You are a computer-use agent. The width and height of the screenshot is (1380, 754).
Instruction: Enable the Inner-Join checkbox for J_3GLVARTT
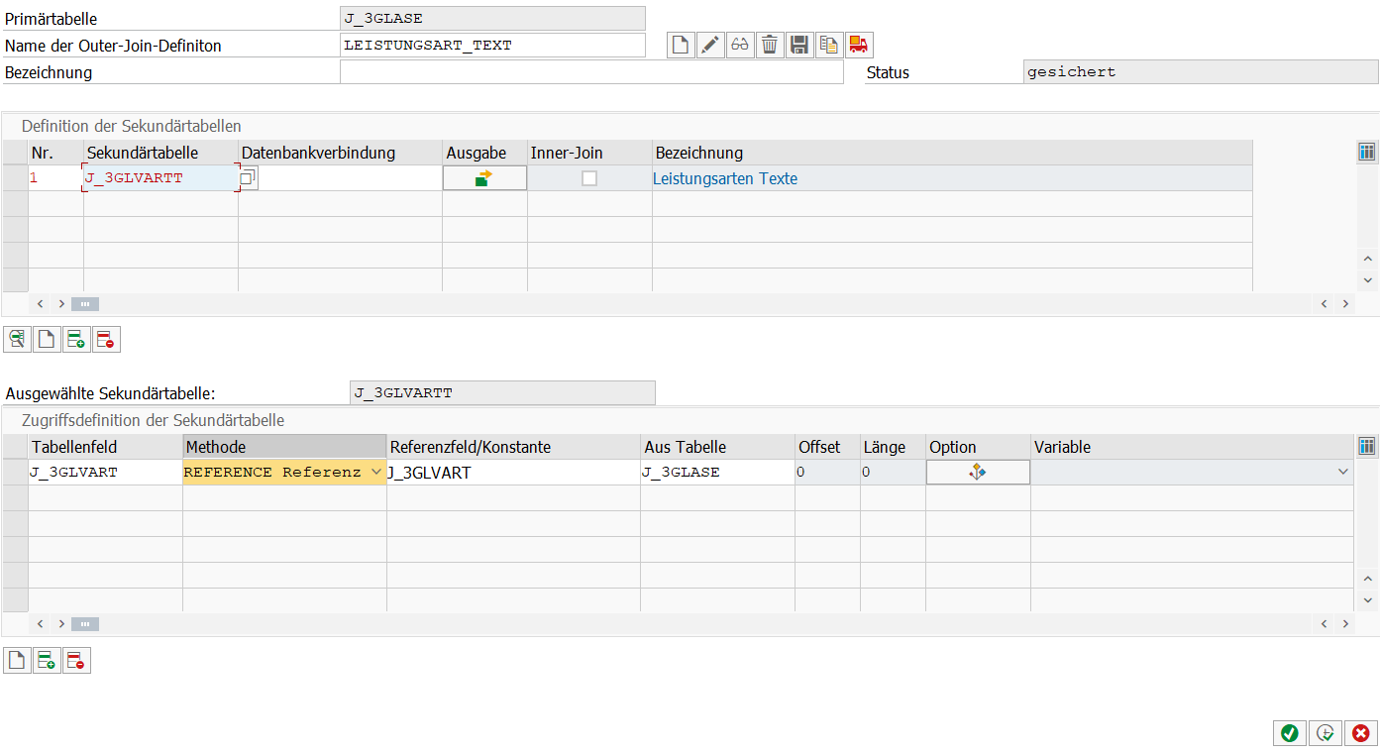click(x=589, y=178)
